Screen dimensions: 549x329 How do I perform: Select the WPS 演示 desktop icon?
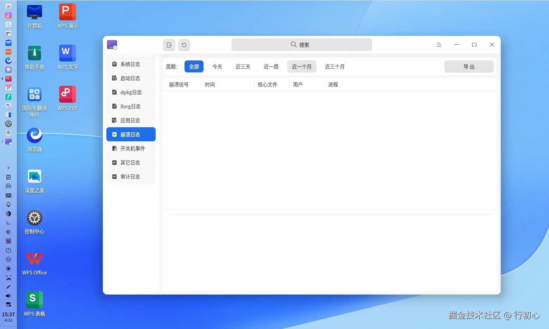click(x=68, y=17)
